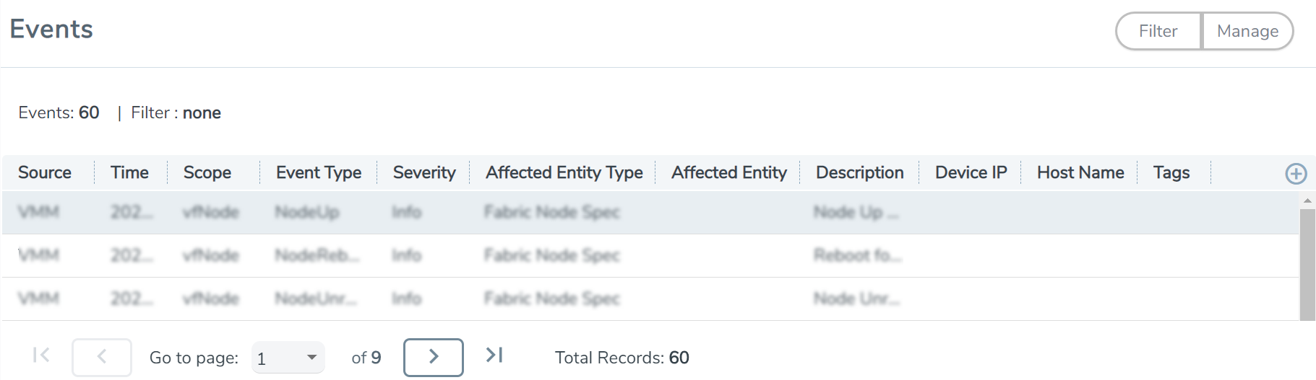Sort by the Source column header
The image size is (1316, 380).
(45, 172)
